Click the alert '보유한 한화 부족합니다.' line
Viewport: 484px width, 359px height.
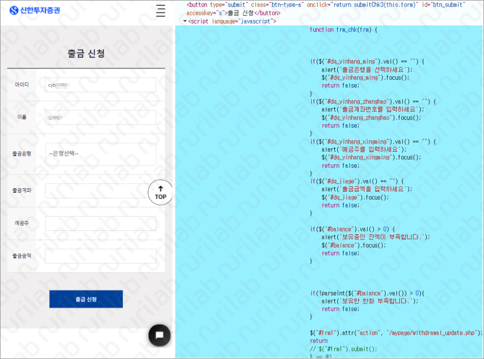(370, 301)
